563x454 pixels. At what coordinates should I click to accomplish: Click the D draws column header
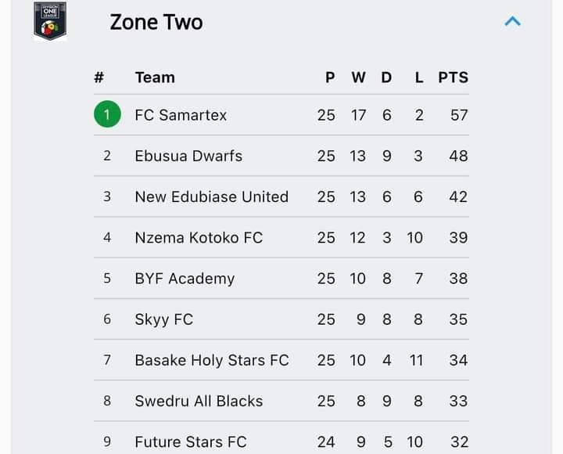pyautogui.click(x=386, y=77)
